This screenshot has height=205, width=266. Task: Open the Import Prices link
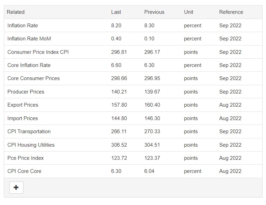(22, 118)
